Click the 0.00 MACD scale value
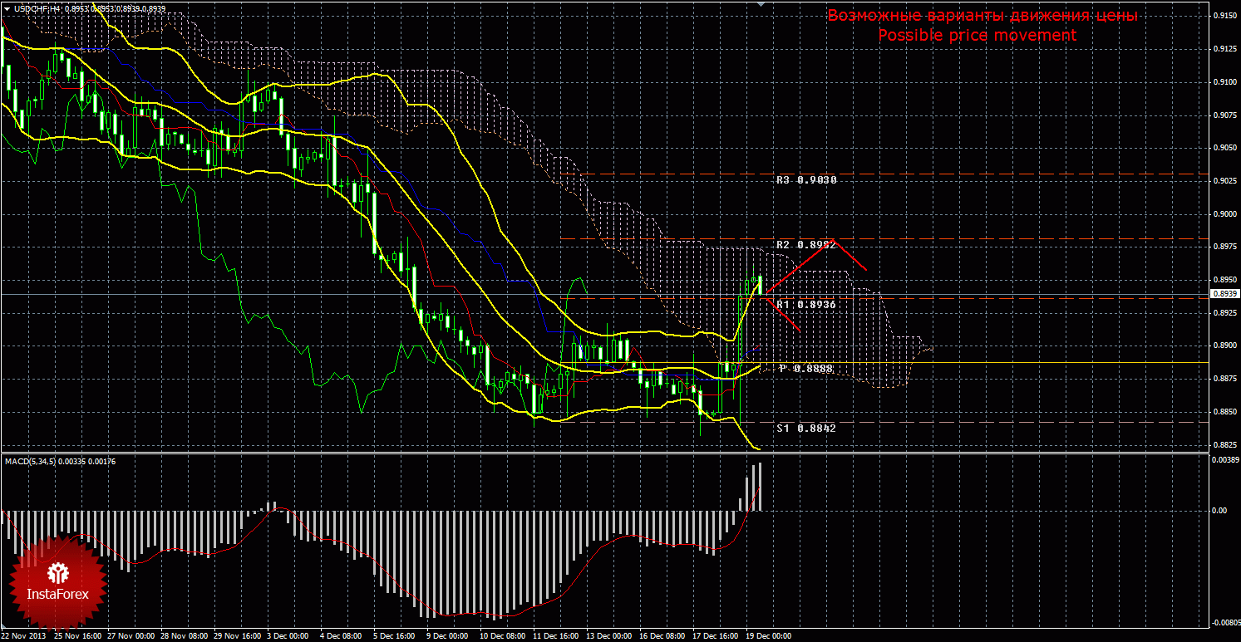This screenshot has width=1241, height=642. click(1219, 510)
